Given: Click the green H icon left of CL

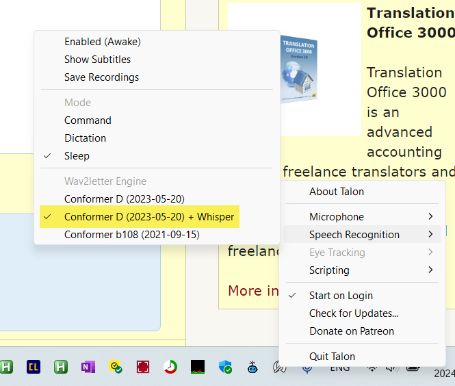Looking at the screenshot, I should click(x=6, y=367).
